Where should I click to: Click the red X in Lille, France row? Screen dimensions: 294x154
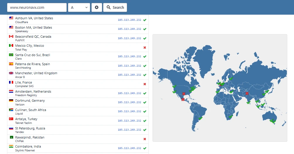pyautogui.click(x=145, y=84)
